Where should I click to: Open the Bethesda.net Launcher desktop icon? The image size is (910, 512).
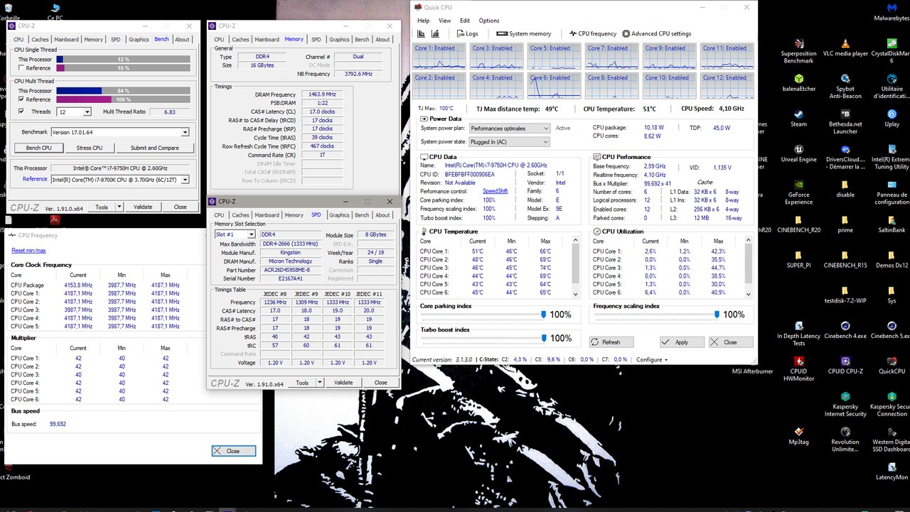point(845,122)
